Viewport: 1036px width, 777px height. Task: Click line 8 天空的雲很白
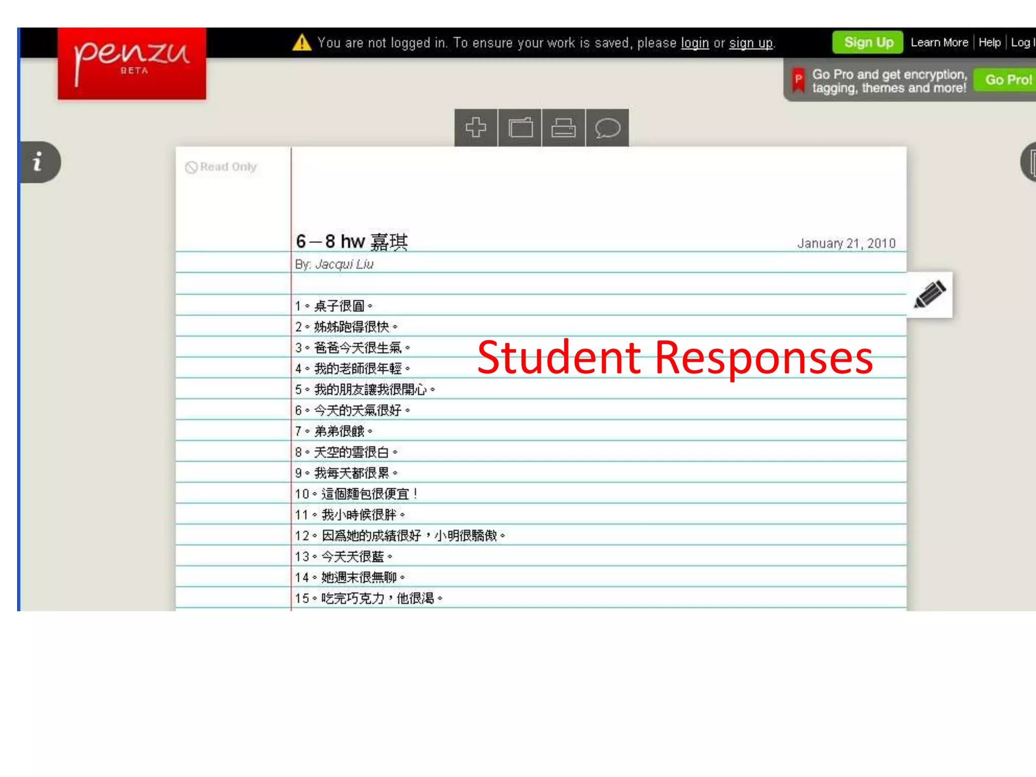(347, 452)
